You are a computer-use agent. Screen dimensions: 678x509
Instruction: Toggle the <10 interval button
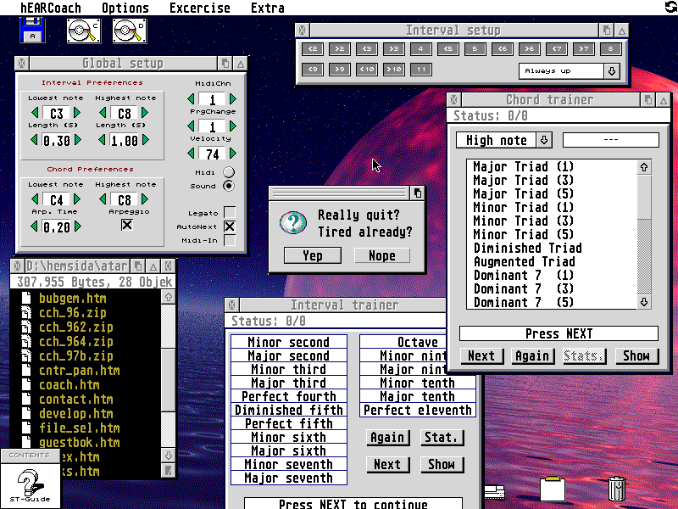(367, 70)
